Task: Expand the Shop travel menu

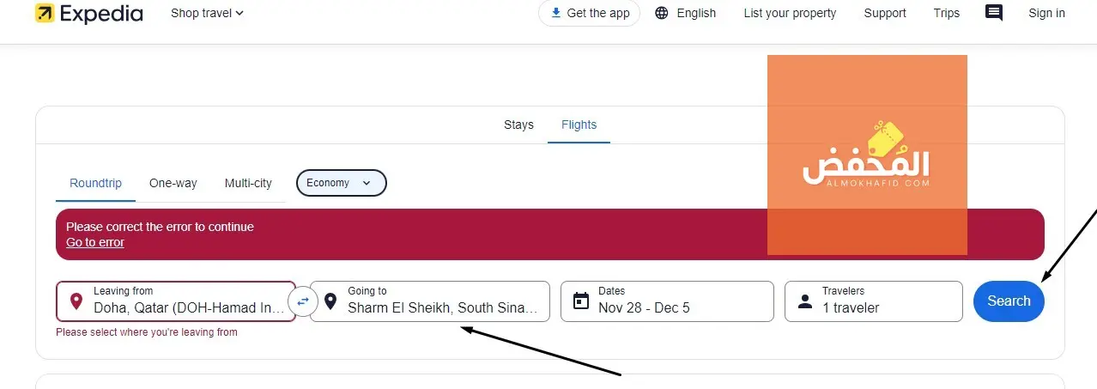Action: click(207, 13)
